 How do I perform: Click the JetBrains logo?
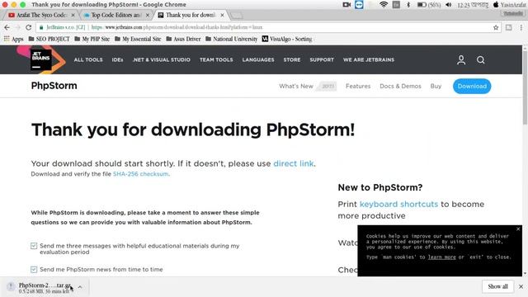[x=40, y=59]
